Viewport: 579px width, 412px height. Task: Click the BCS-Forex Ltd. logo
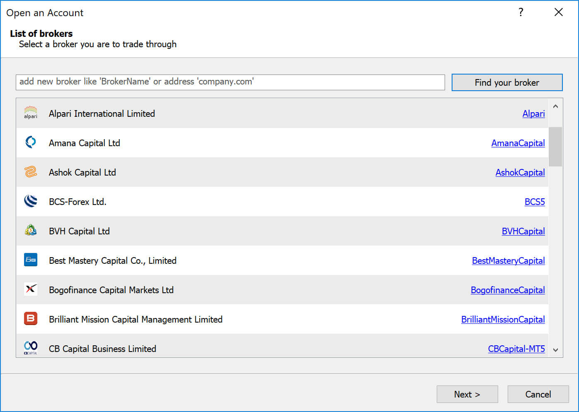point(31,201)
